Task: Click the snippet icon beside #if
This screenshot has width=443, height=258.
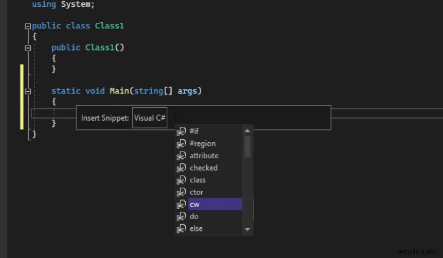Action: point(181,131)
